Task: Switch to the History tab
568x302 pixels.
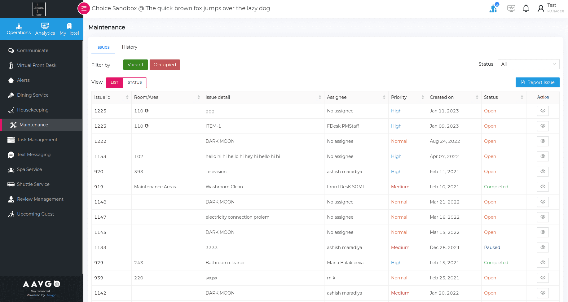Action: click(130, 47)
